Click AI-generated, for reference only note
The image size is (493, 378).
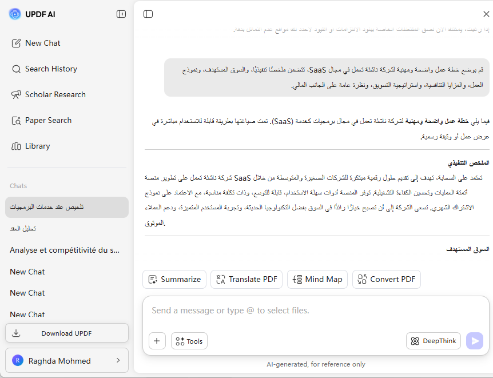pos(316,364)
